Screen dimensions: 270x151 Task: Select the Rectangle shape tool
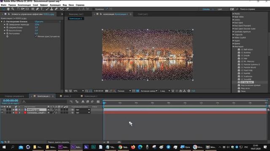pos(33,9)
